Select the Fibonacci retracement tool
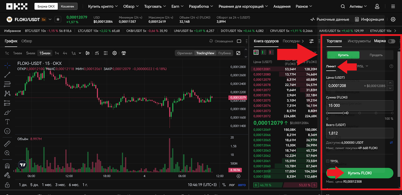Image resolution: width=402 pixels, height=195 pixels. [7, 84]
